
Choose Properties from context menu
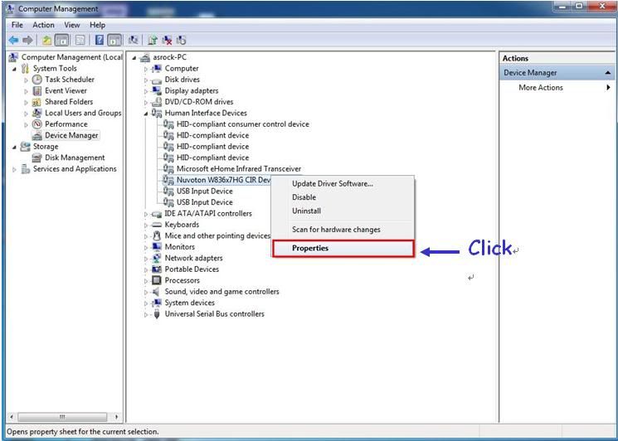[x=343, y=249]
